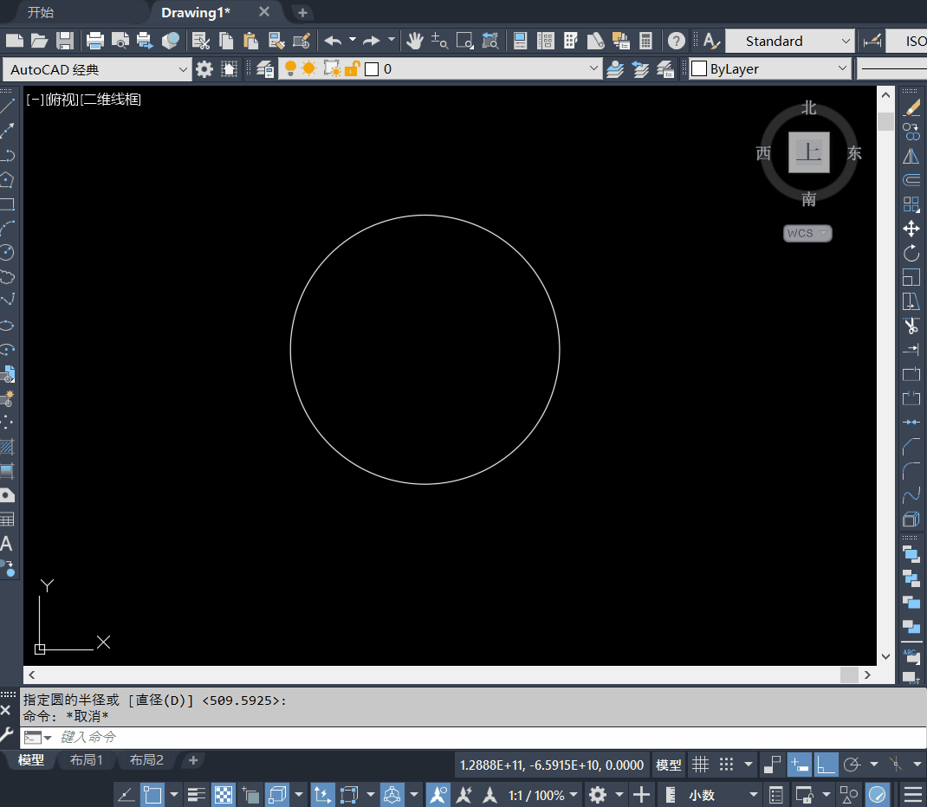This screenshot has width=927, height=807.
Task: Click the Undo arrow
Action: point(333,41)
